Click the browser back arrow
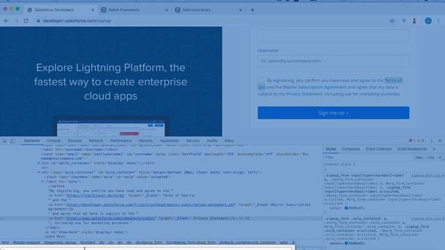 tap(6, 21)
